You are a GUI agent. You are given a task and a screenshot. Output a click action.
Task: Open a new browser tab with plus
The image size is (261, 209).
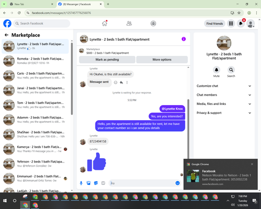tap(108, 4)
